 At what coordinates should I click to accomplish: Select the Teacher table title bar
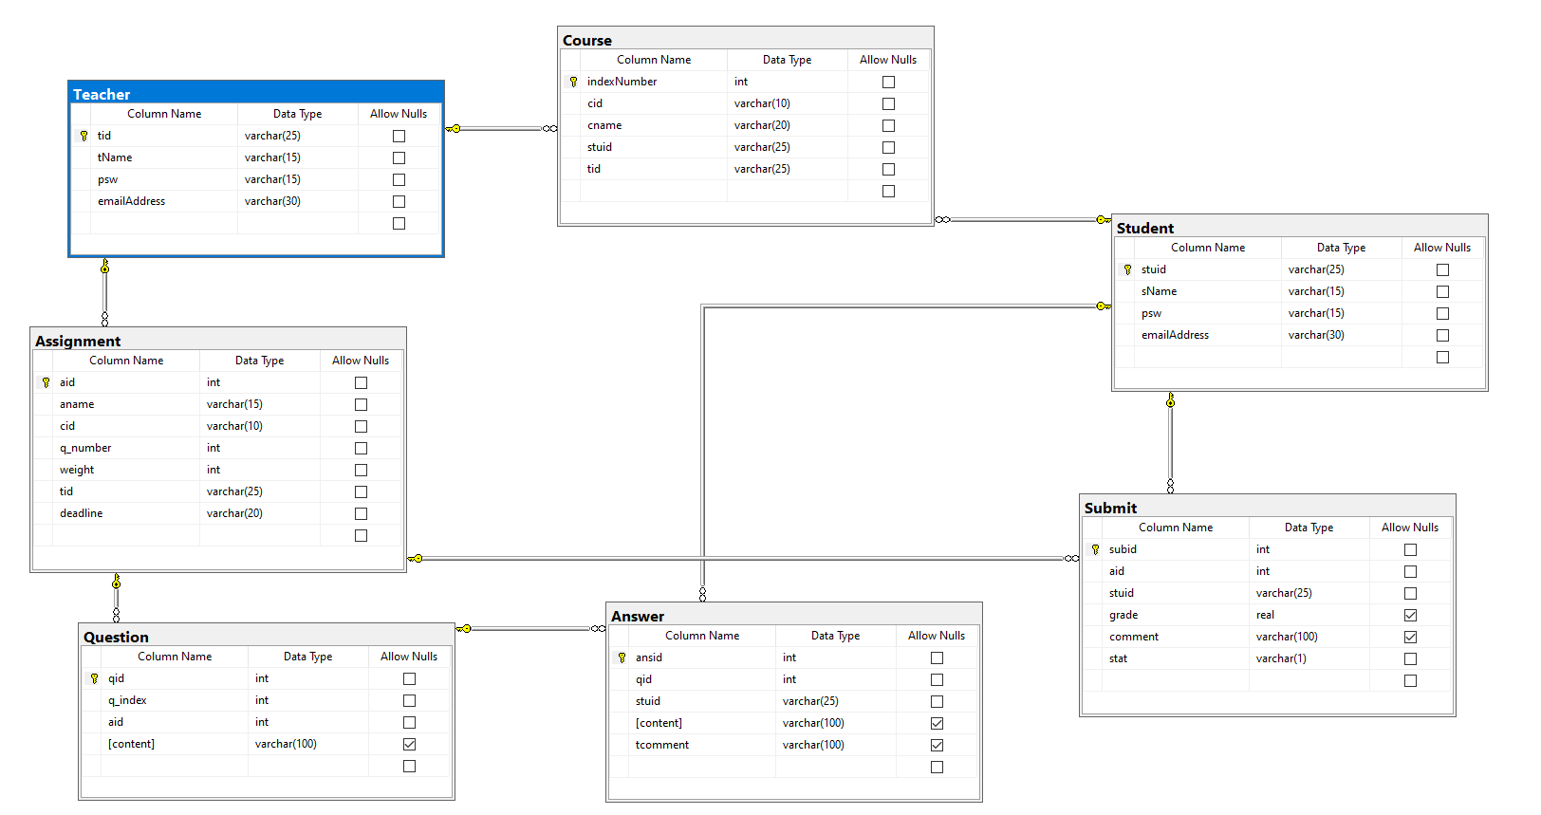click(x=256, y=94)
